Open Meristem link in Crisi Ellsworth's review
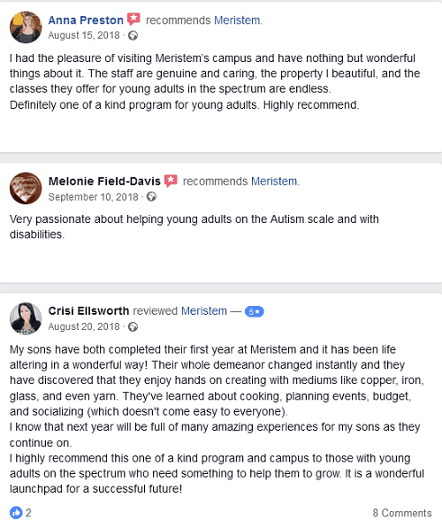The height and width of the screenshot is (528, 442). 204,310
